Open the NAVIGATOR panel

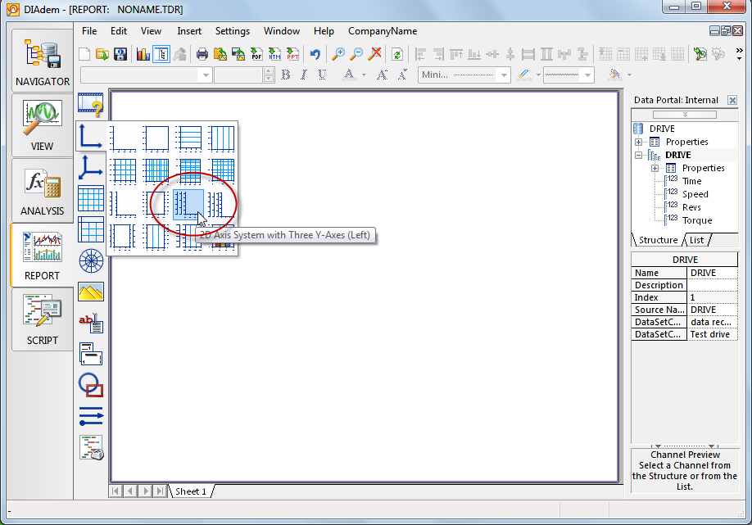coord(43,61)
